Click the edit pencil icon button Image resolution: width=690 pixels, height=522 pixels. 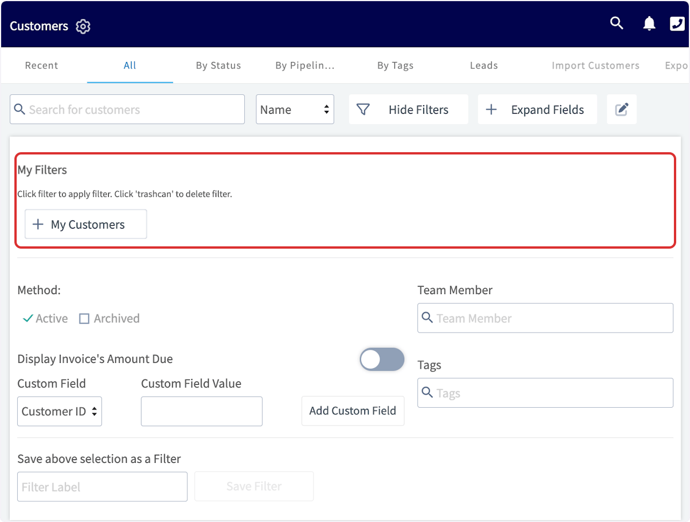click(622, 109)
